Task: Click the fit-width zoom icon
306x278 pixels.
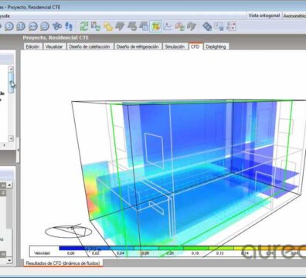Action: coord(33,26)
